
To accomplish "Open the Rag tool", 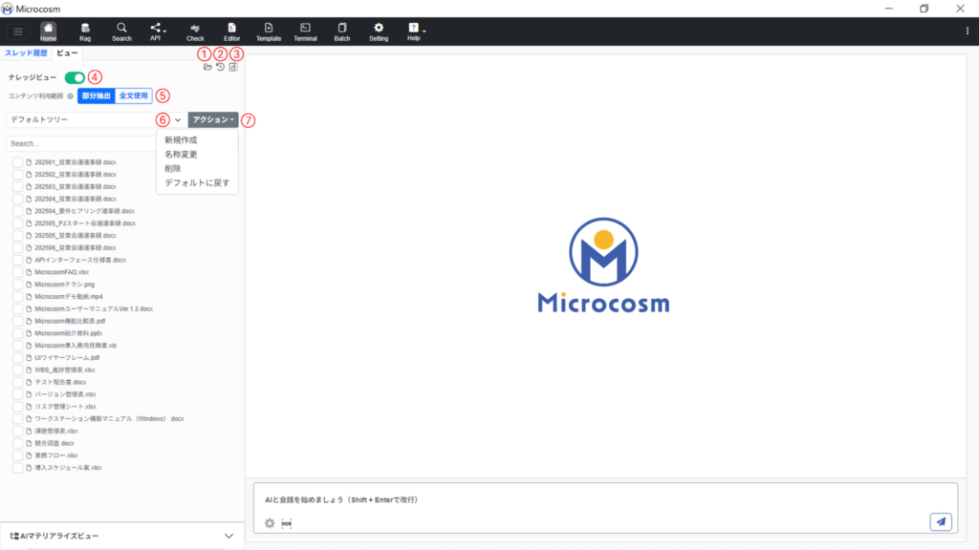I will click(85, 32).
